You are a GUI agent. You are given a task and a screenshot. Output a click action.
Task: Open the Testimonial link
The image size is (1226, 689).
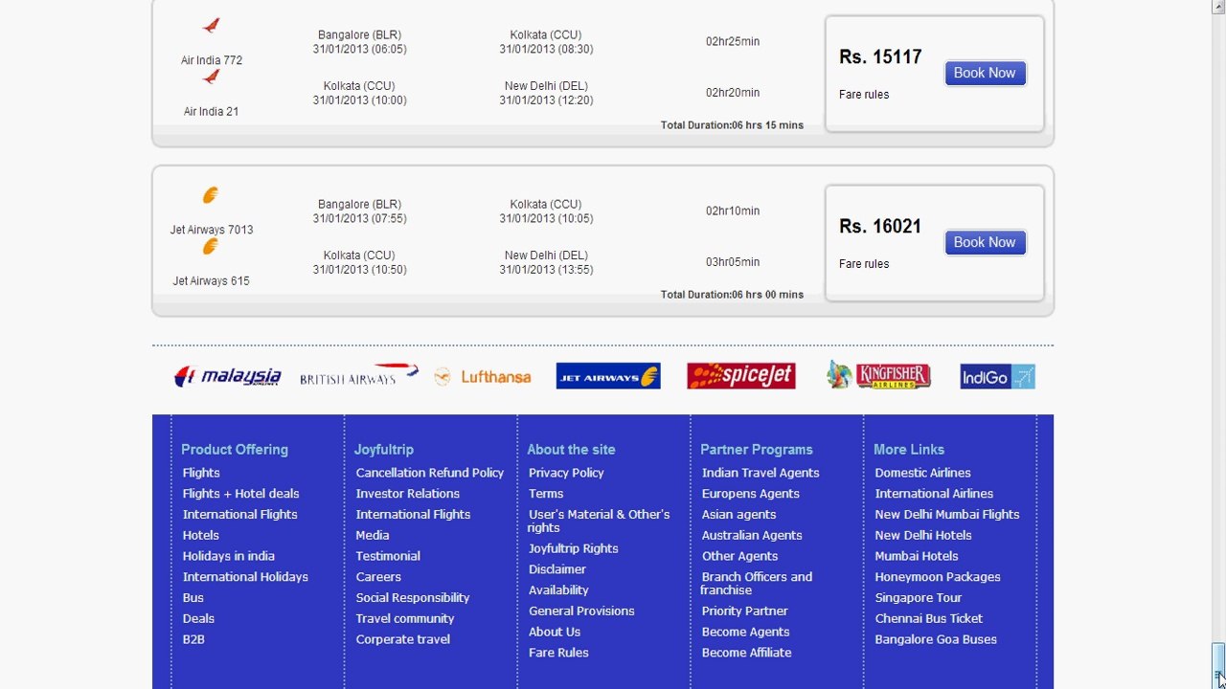[388, 556]
